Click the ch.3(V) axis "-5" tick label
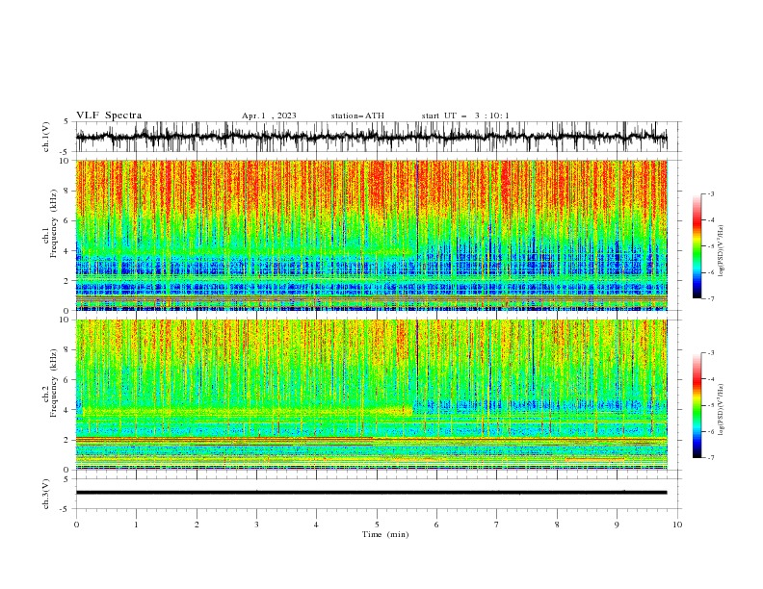Screen dimensions: 763x589 coord(65,509)
